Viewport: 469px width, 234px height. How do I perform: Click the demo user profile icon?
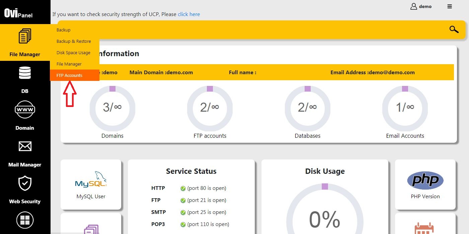(x=414, y=6)
